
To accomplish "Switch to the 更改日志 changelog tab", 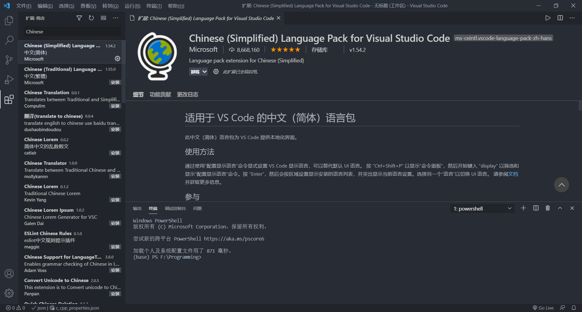I will pos(188,95).
